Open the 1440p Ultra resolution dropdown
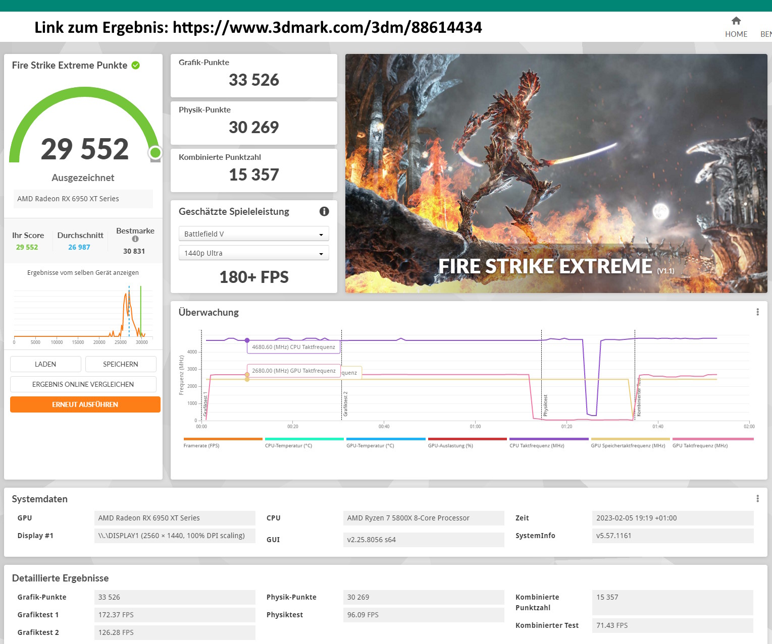The height and width of the screenshot is (644, 772). [253, 253]
